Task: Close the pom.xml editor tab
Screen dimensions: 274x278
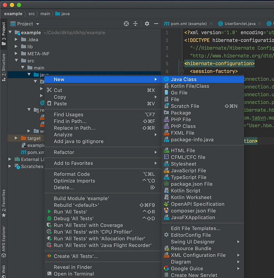Action: (x=211, y=24)
